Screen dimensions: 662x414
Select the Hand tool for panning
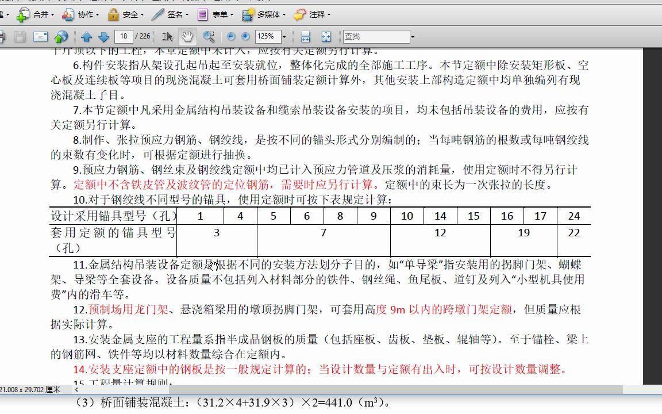pos(186,36)
